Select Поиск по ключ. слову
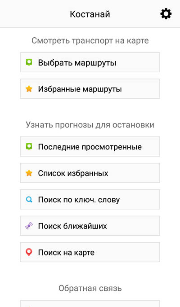The image size is (180, 307). point(90,199)
